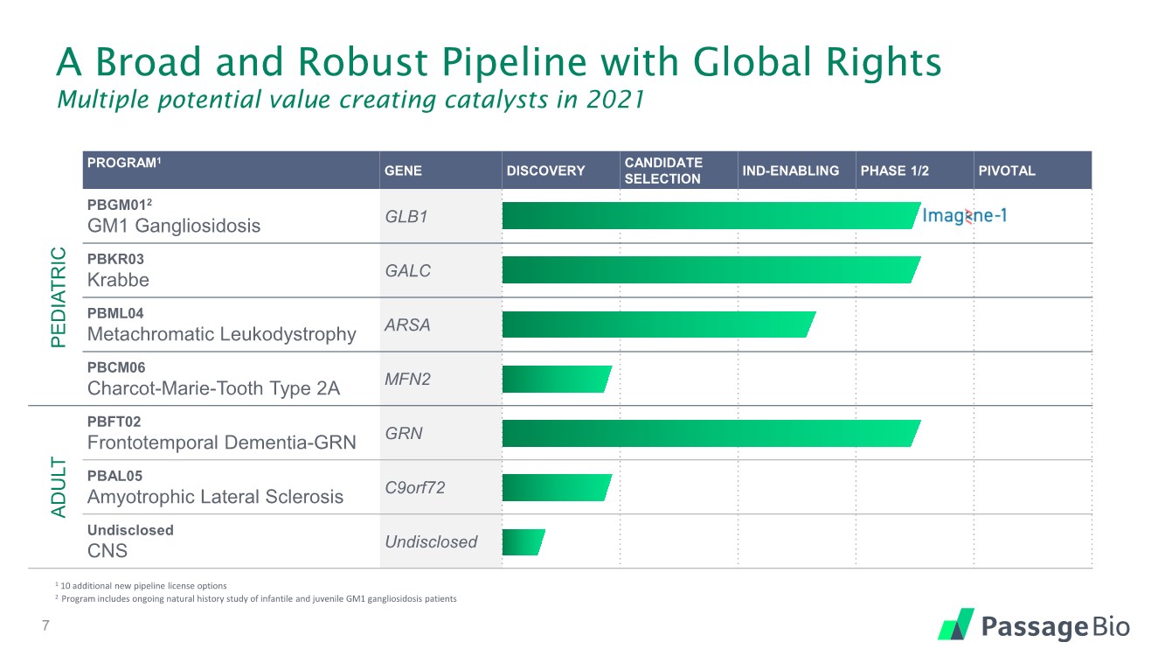Select the PBCM06 program code
The width and height of the screenshot is (1165, 656).
(115, 367)
